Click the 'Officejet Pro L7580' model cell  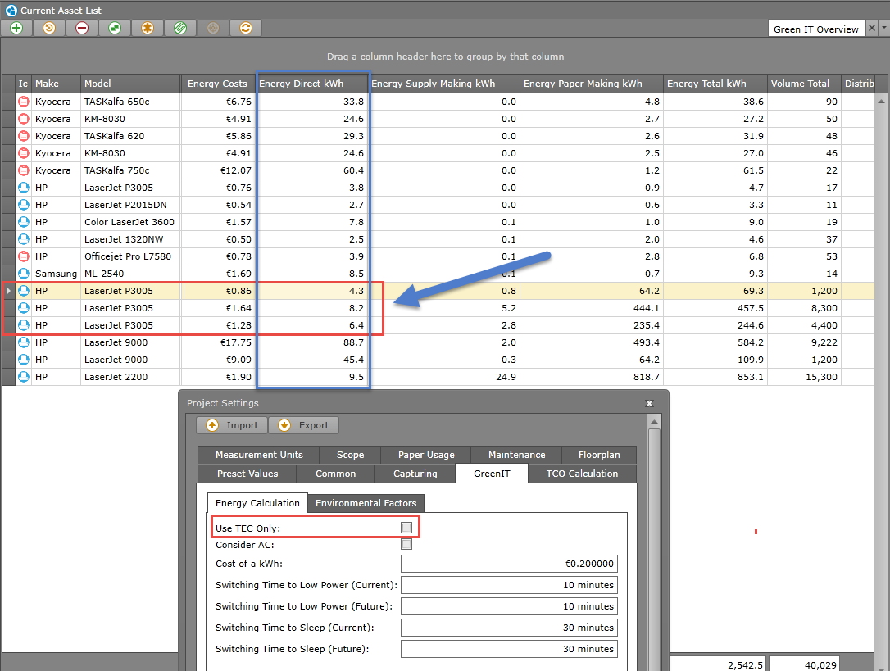tap(130, 256)
